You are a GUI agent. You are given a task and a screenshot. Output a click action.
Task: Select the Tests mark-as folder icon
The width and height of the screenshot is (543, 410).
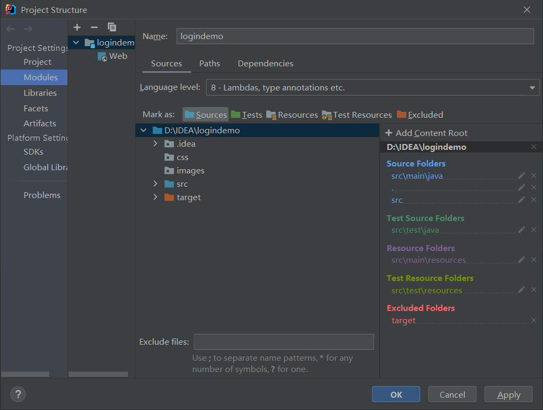tap(235, 114)
